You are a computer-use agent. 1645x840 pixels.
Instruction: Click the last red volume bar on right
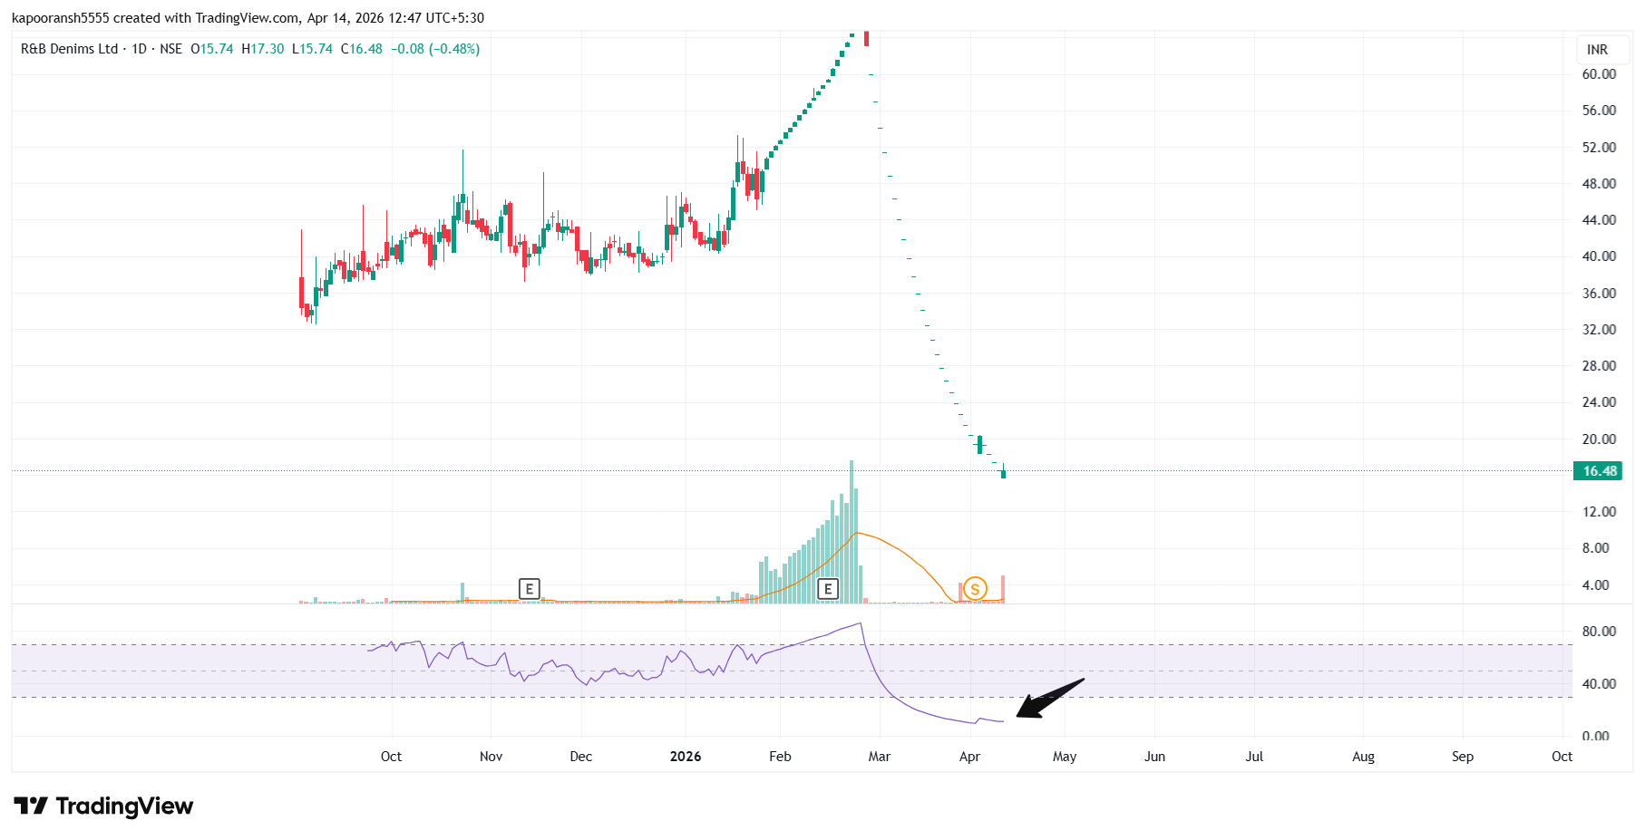click(1002, 589)
